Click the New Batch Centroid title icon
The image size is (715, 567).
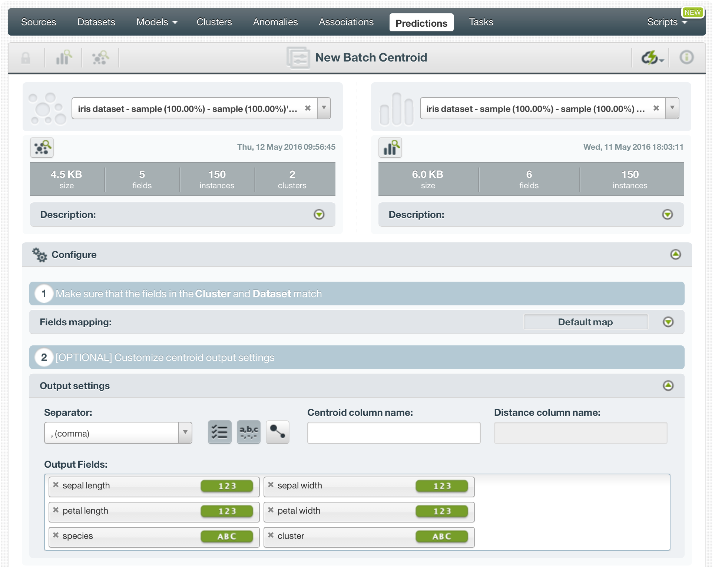pyautogui.click(x=298, y=58)
